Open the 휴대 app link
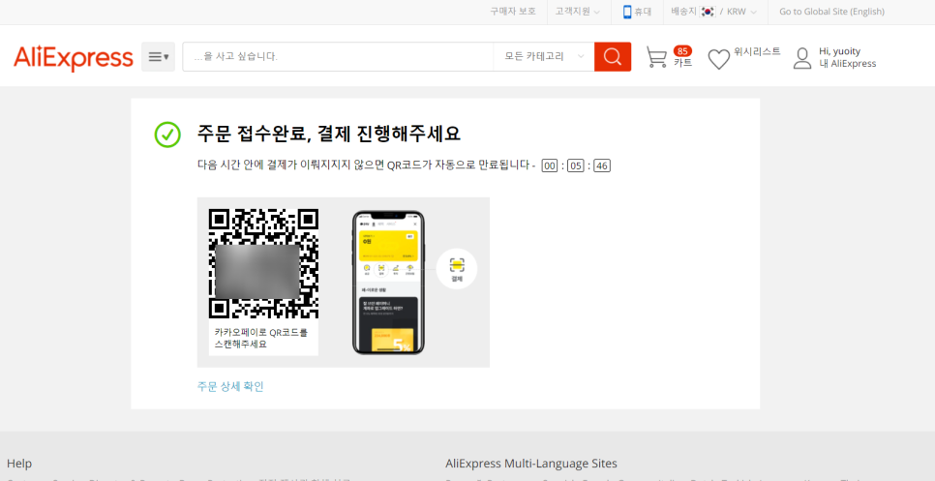Screen dimensions: 935x481 click(x=643, y=12)
